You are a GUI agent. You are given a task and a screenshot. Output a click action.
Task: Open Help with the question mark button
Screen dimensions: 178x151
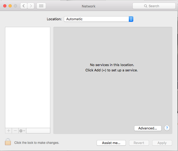point(167,128)
